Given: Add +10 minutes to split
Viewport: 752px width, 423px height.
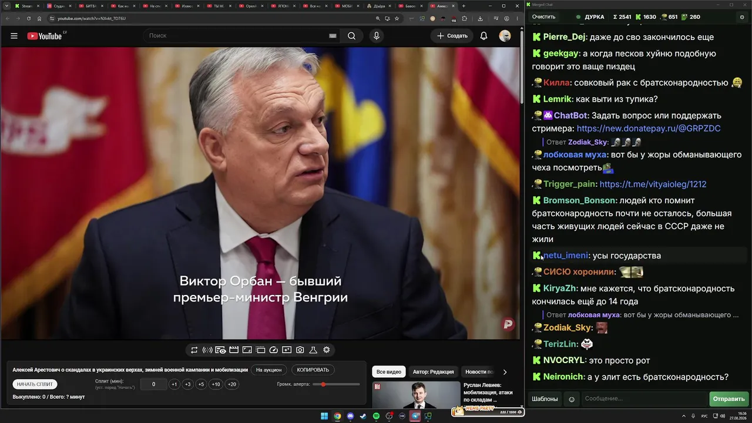Looking at the screenshot, I should [216, 384].
